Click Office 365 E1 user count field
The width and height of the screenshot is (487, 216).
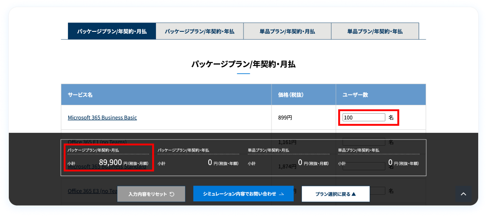point(364,142)
